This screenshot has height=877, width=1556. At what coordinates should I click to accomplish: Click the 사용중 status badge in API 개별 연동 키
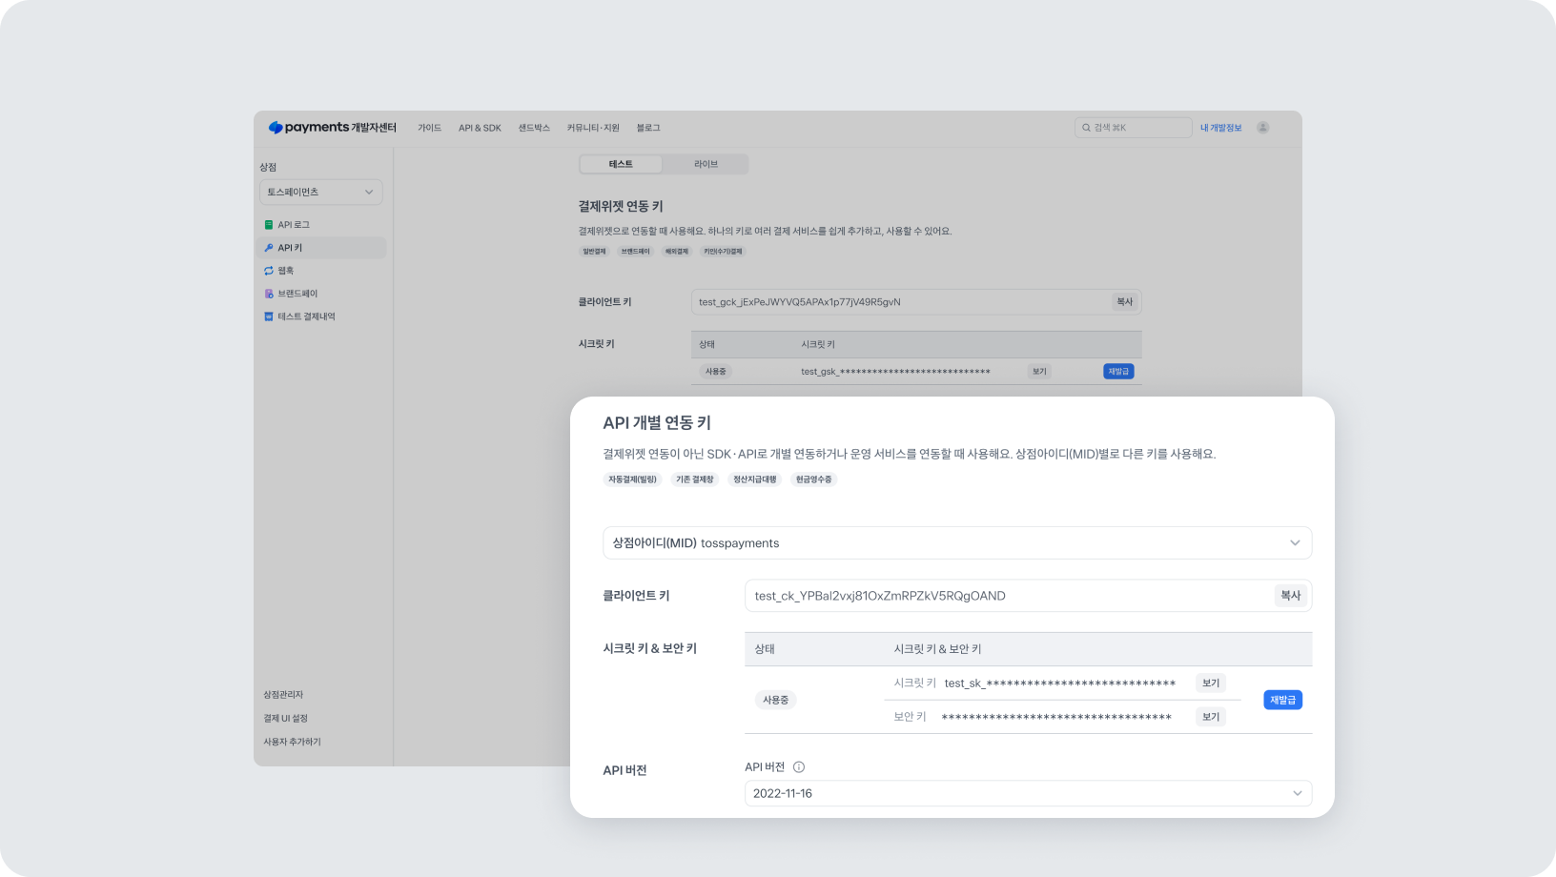pyautogui.click(x=776, y=700)
